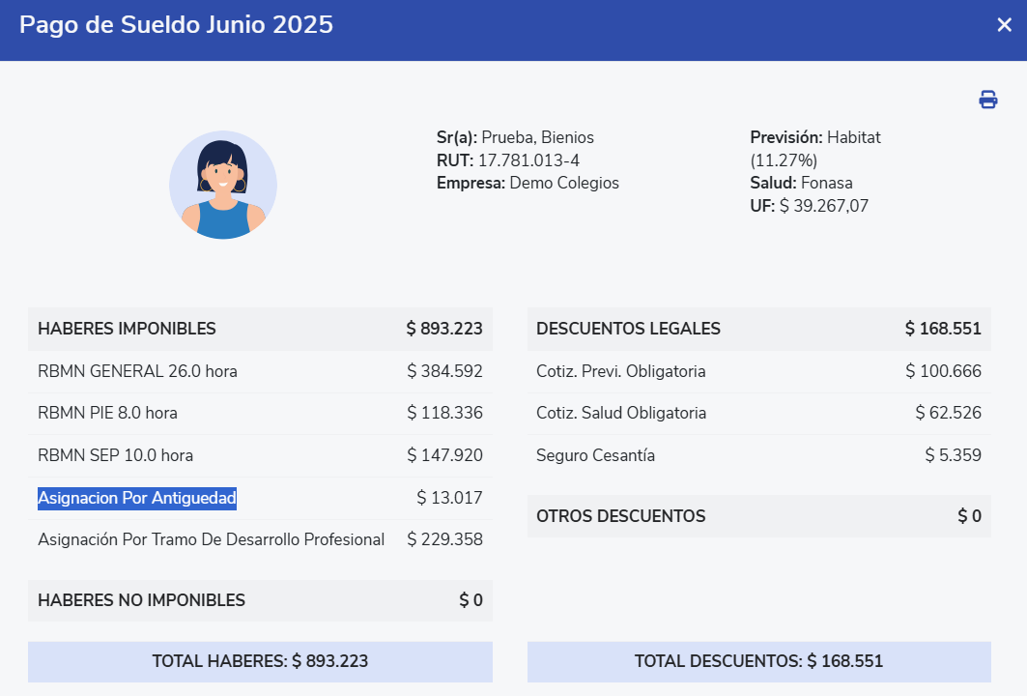Click the Pago de Sueldo Junio 2025 title

176,25
